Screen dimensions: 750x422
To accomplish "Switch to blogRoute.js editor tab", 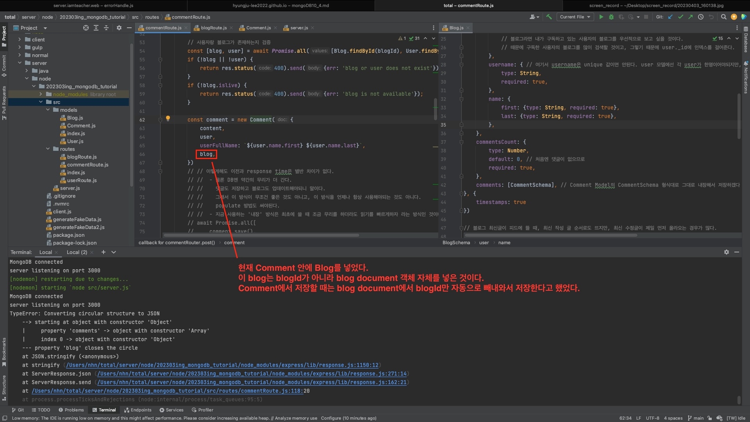I will pos(213,28).
